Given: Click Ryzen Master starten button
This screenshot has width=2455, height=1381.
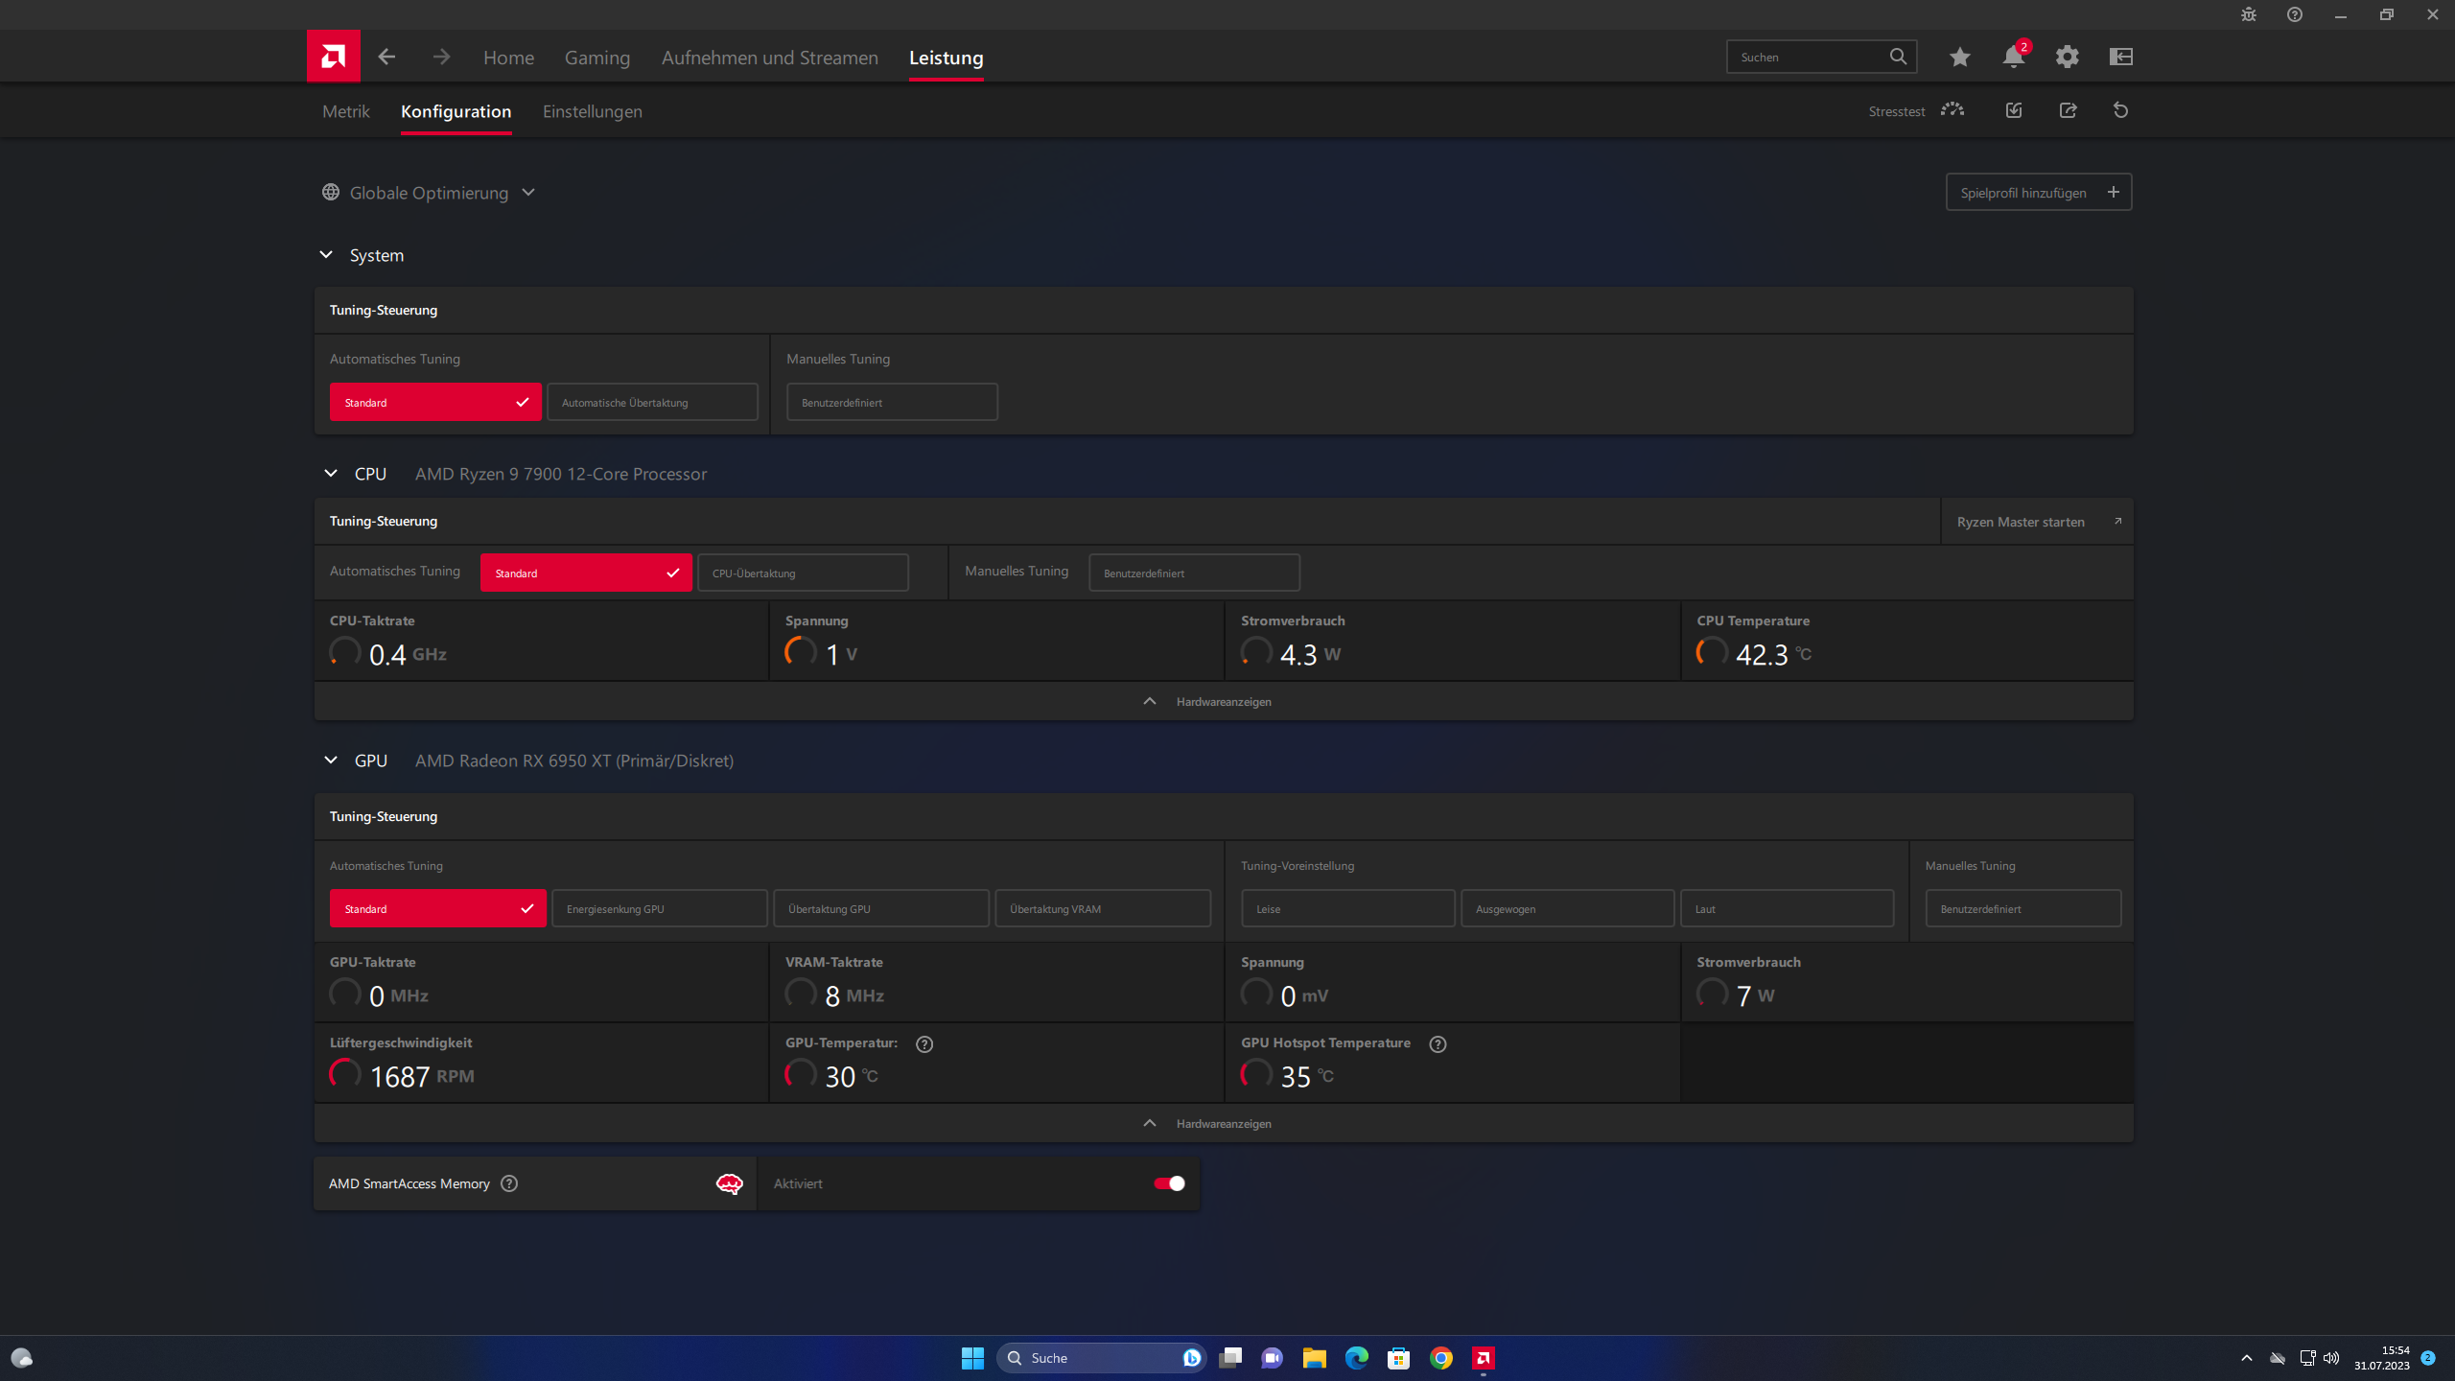Looking at the screenshot, I should click(x=2036, y=522).
